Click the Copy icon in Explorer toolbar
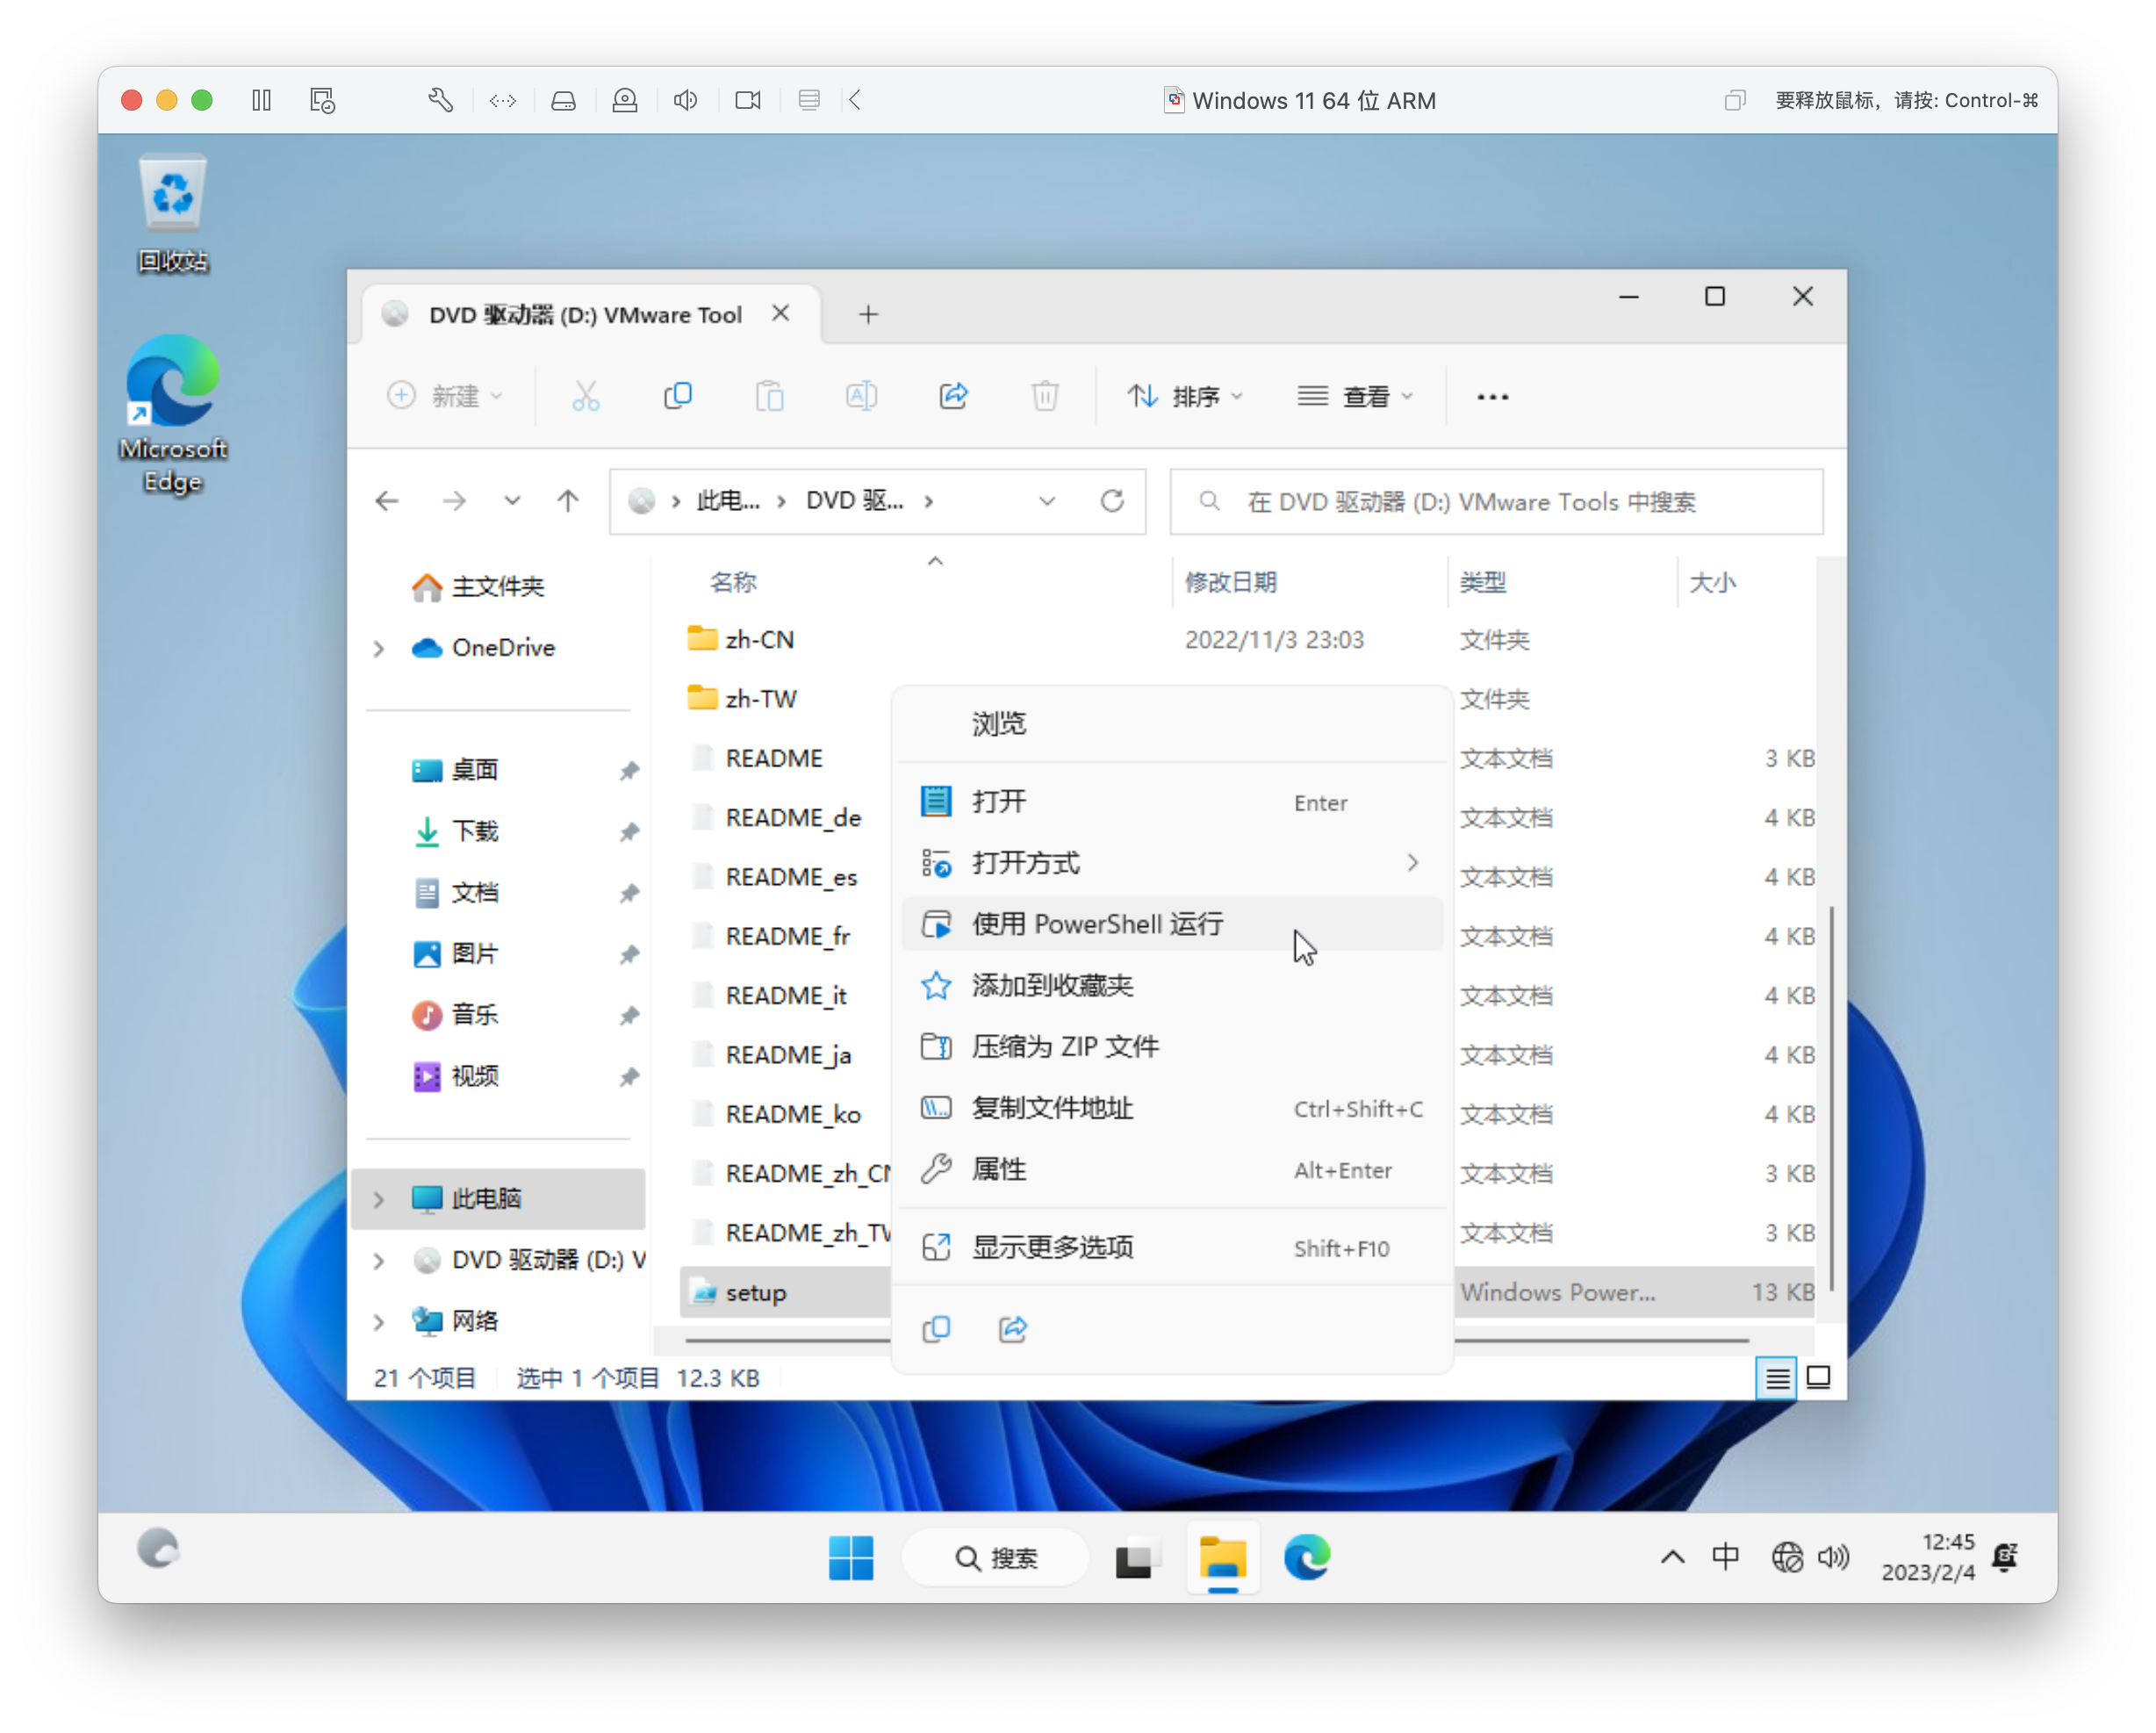 pos(677,396)
